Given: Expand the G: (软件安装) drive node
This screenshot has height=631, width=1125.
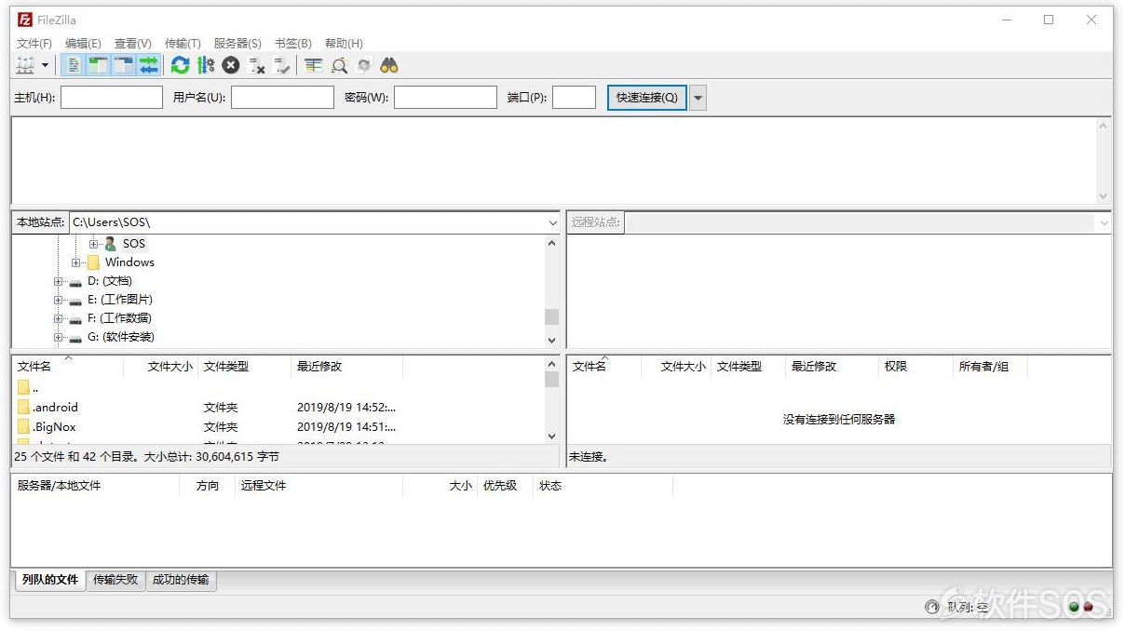Looking at the screenshot, I should tap(58, 337).
